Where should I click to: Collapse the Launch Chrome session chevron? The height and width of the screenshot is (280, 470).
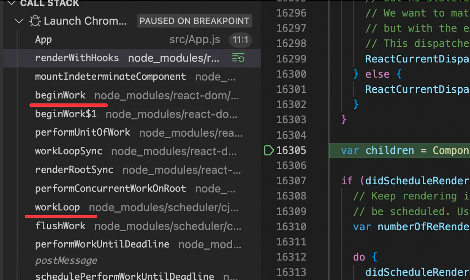pyautogui.click(x=19, y=21)
